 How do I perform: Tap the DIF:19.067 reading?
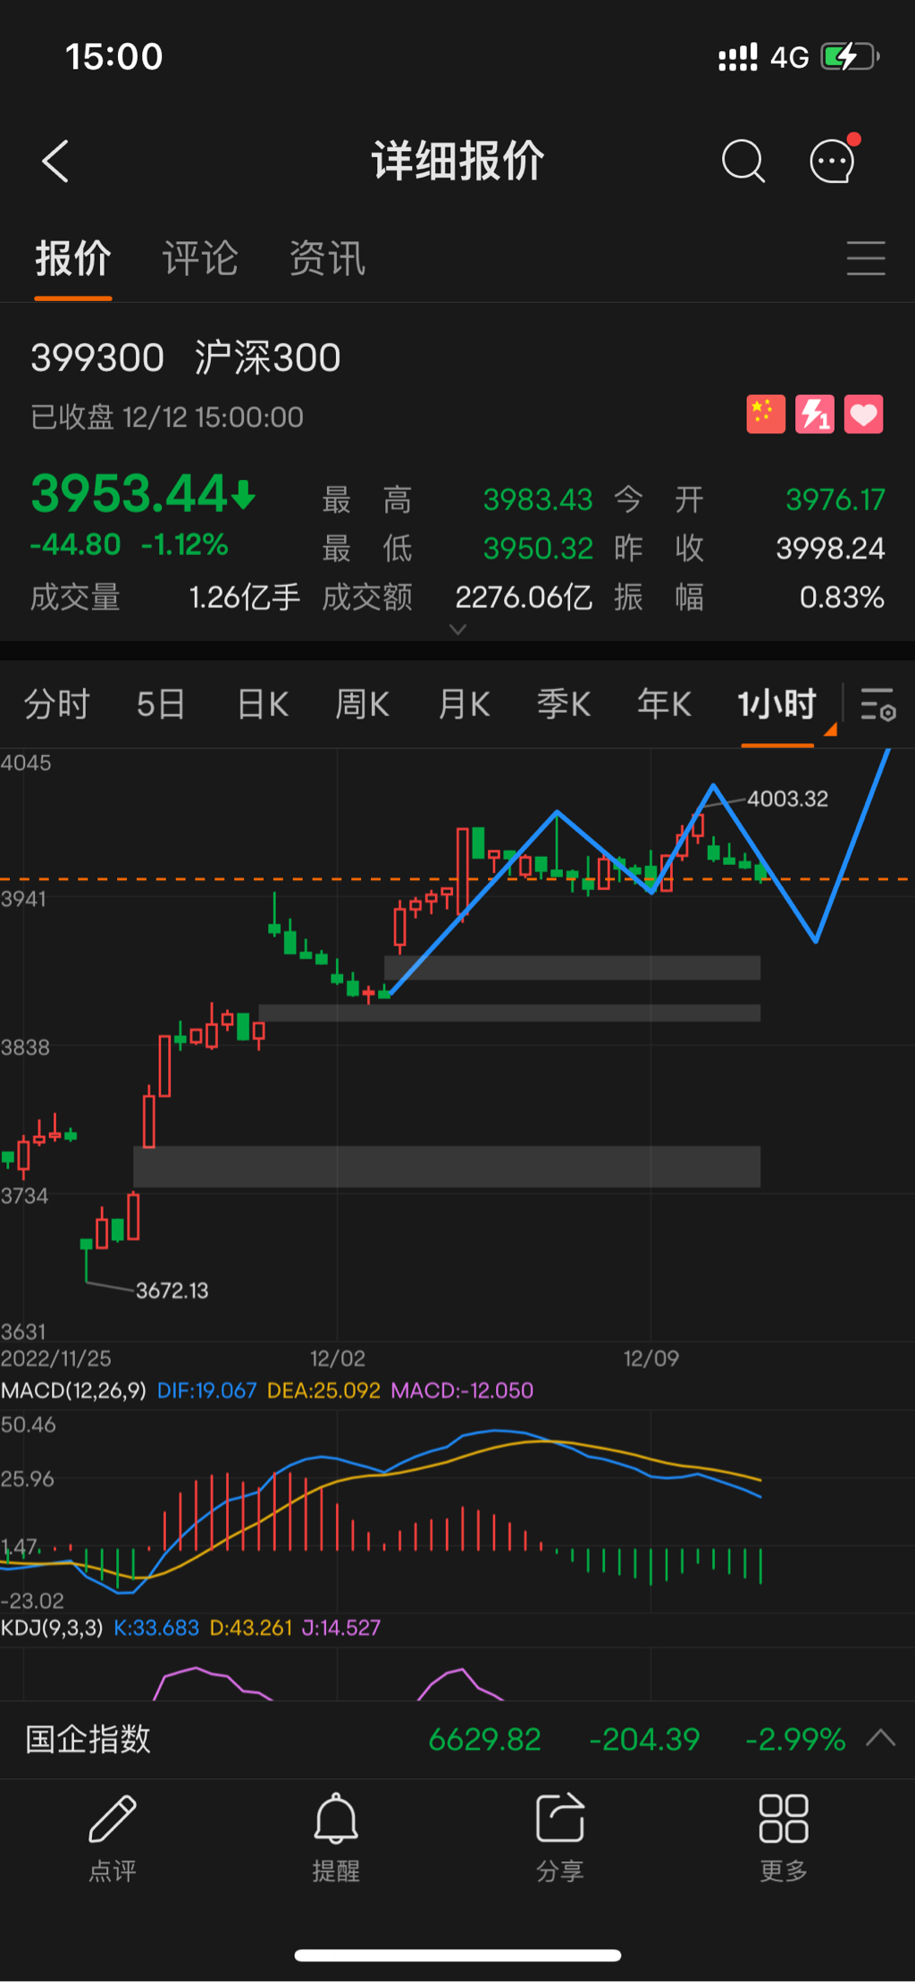coord(206,1390)
